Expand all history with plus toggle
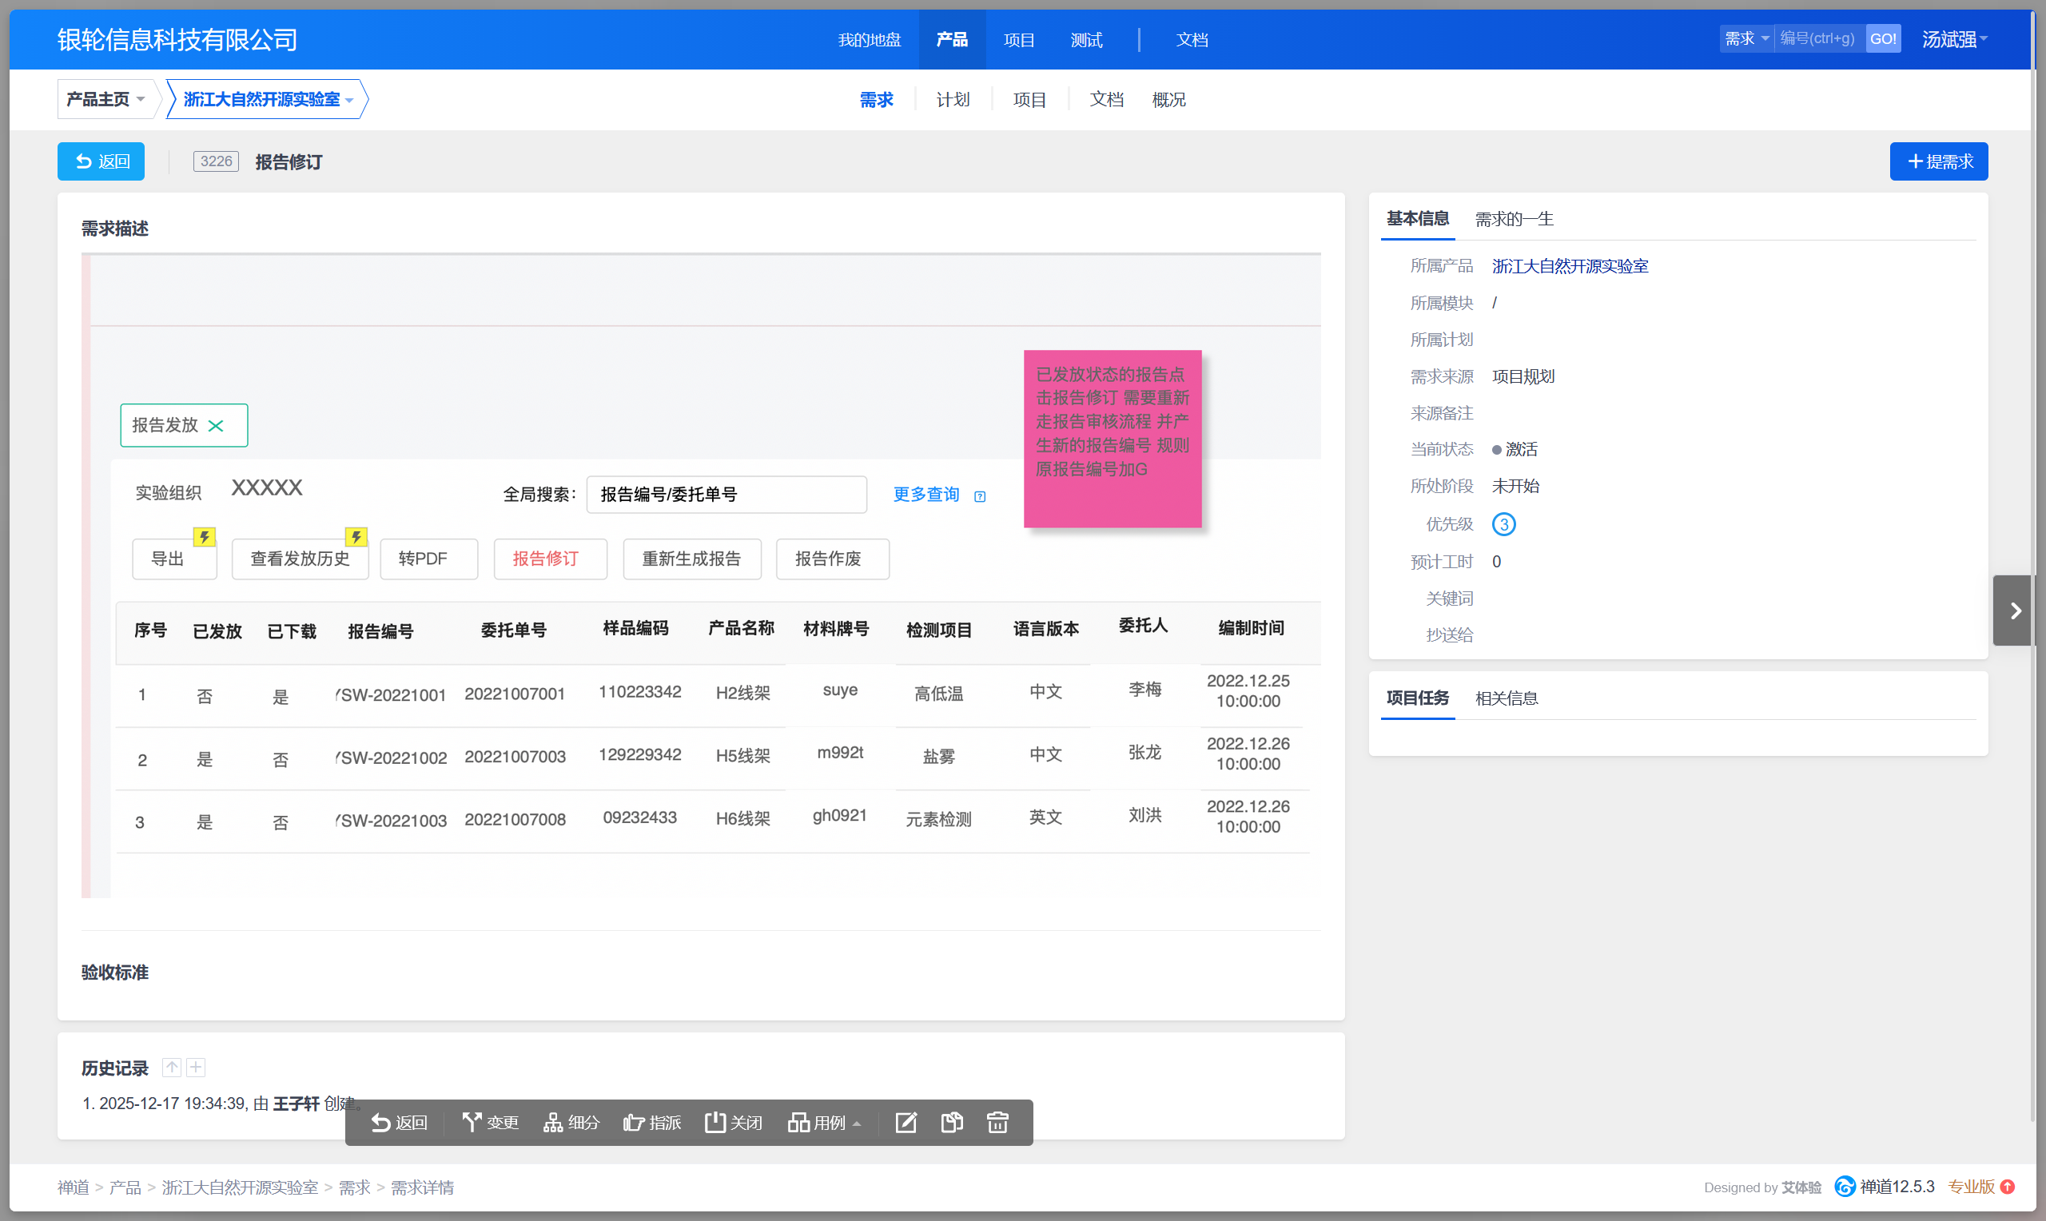 [x=196, y=1067]
